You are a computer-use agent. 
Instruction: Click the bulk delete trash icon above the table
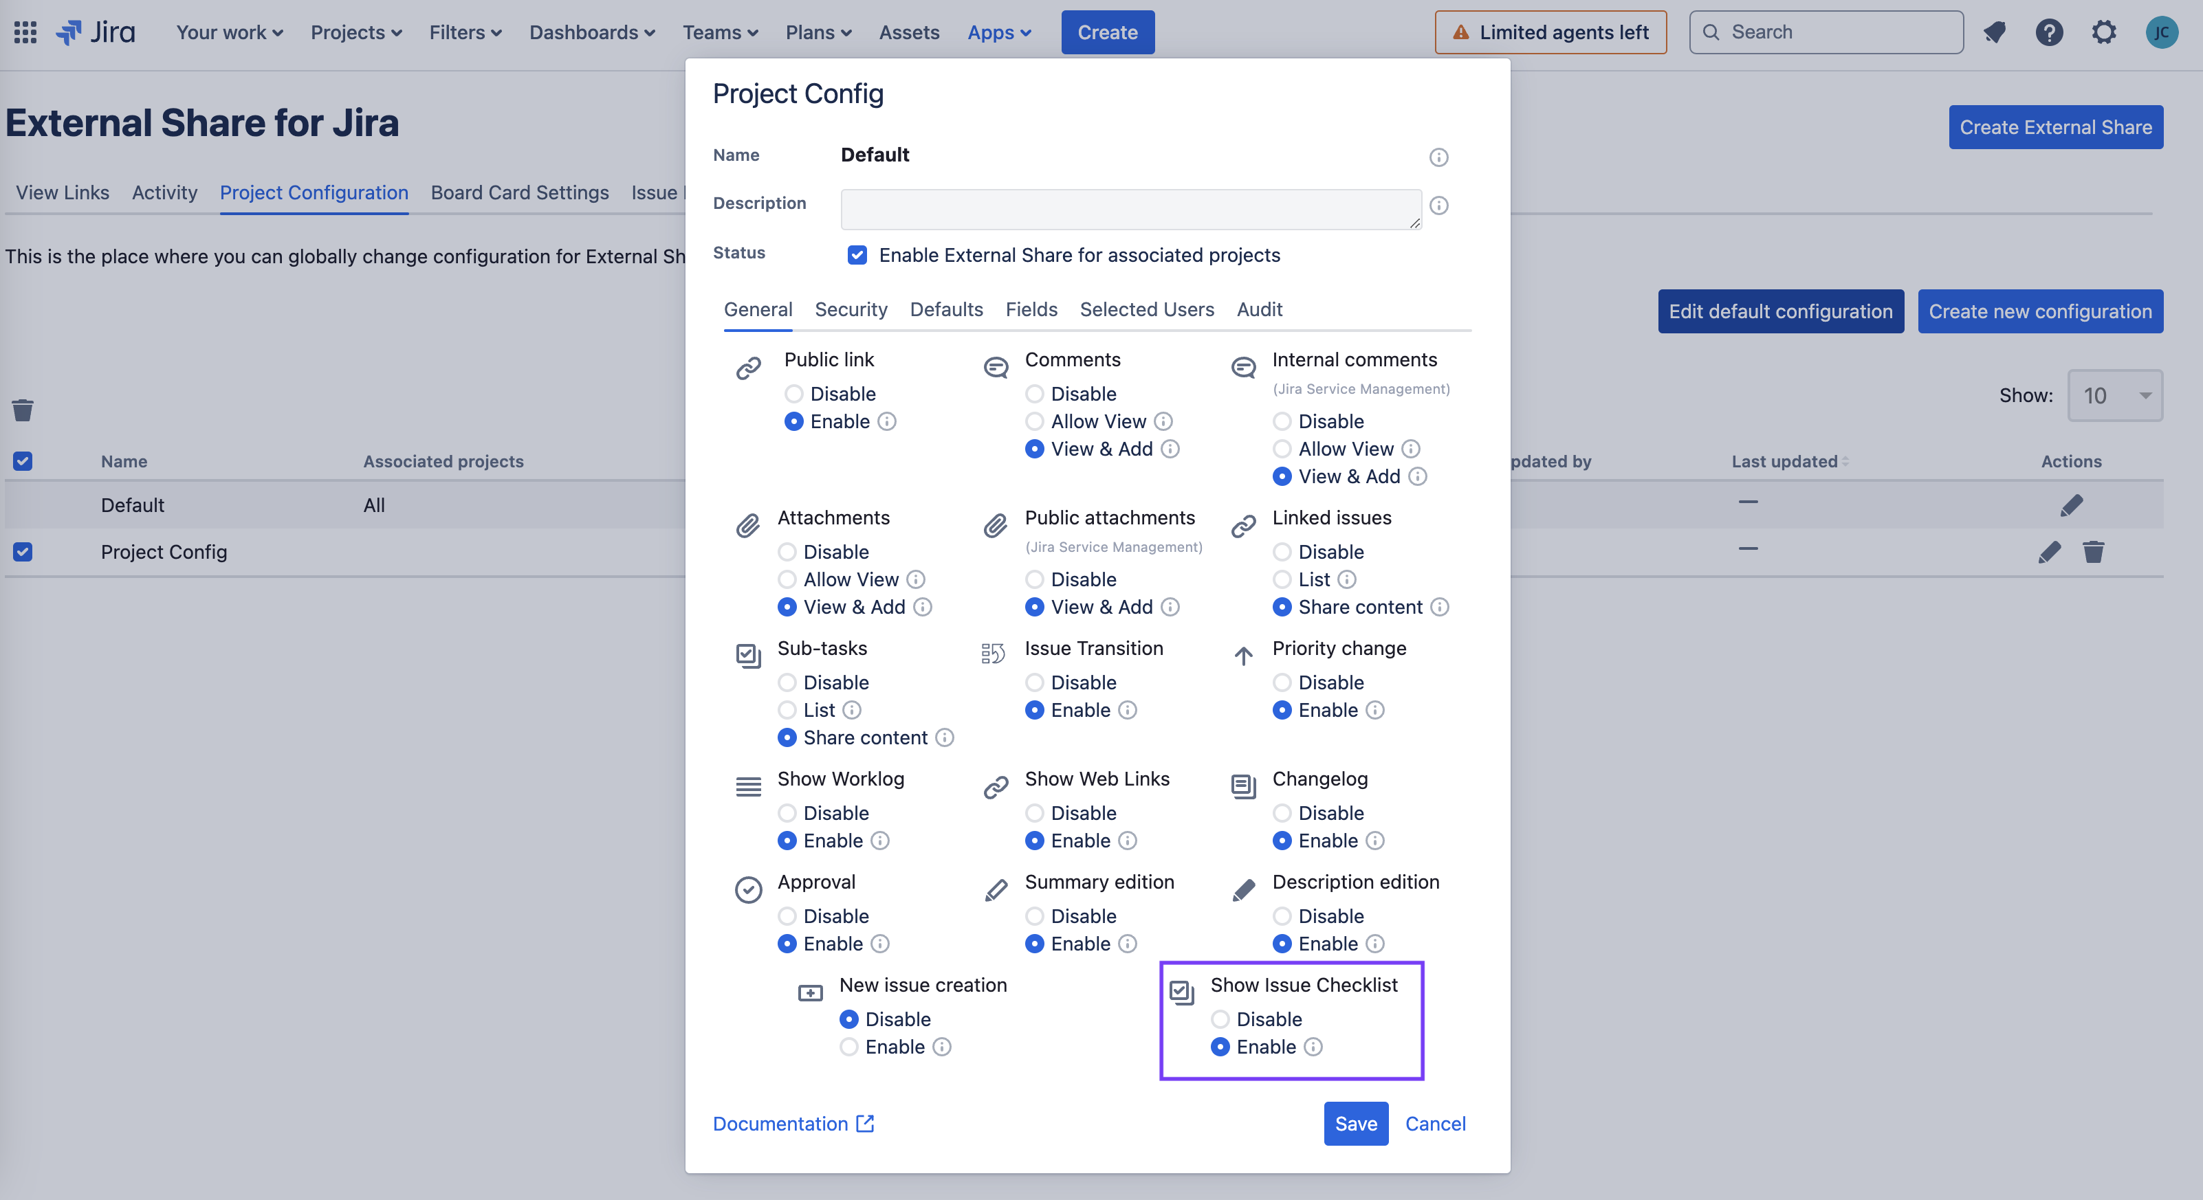click(x=23, y=410)
